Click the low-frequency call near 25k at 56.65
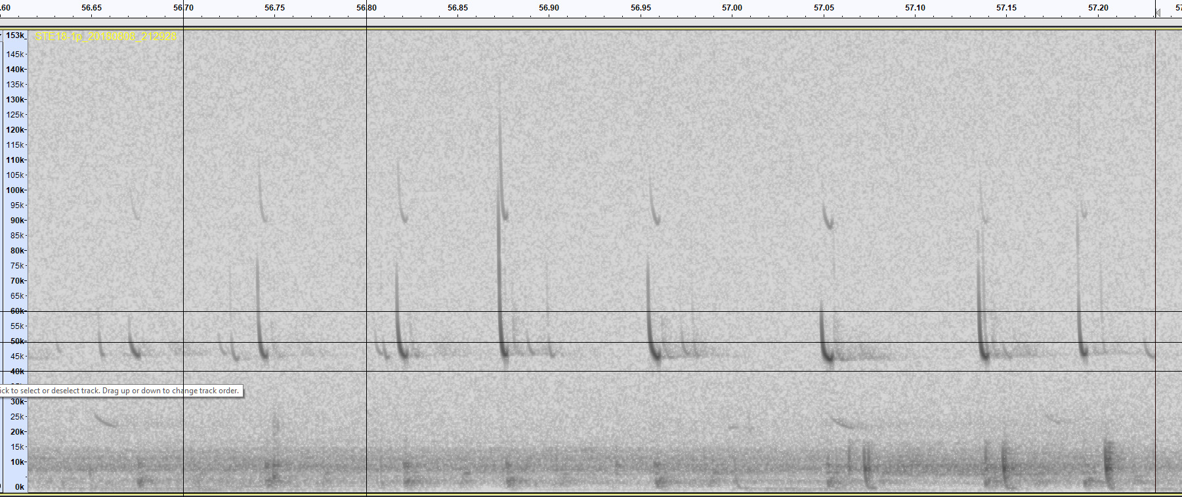This screenshot has width=1182, height=497. (x=106, y=420)
